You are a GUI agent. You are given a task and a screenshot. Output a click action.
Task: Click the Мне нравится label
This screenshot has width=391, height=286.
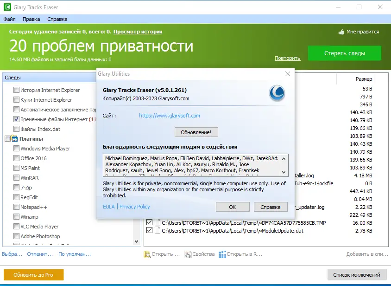[x=363, y=32]
